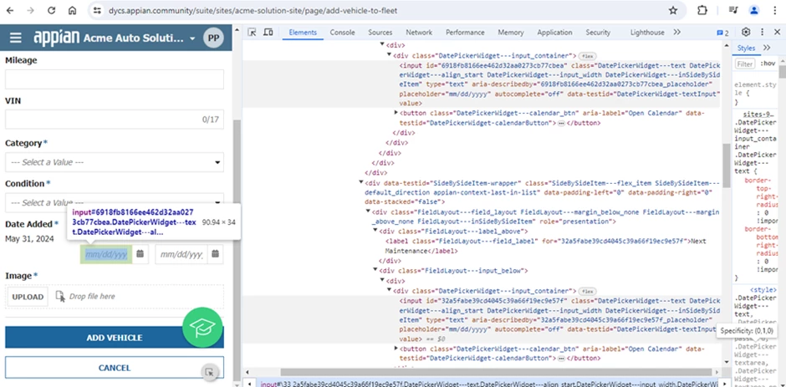Viewport: 786px width, 387px height.
Task: Collapse the FieldLayout---label_above div node
Action: coord(375,231)
